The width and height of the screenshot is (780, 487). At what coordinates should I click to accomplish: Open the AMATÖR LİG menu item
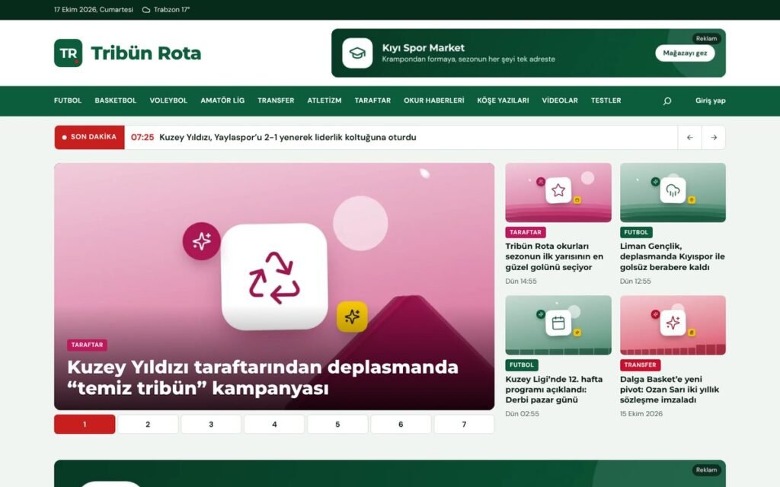(222, 100)
